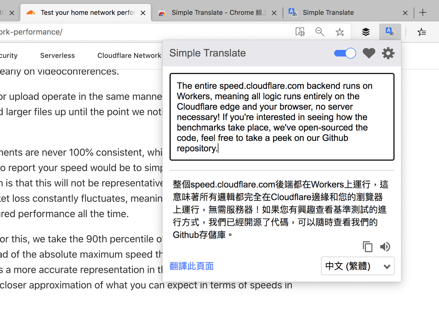
Task: Click the Cloudflare Network menu item
Action: pyautogui.click(x=129, y=55)
